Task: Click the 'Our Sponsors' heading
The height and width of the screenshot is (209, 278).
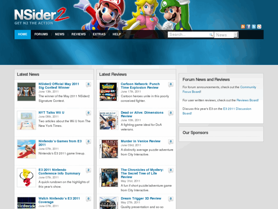Action: (195, 133)
